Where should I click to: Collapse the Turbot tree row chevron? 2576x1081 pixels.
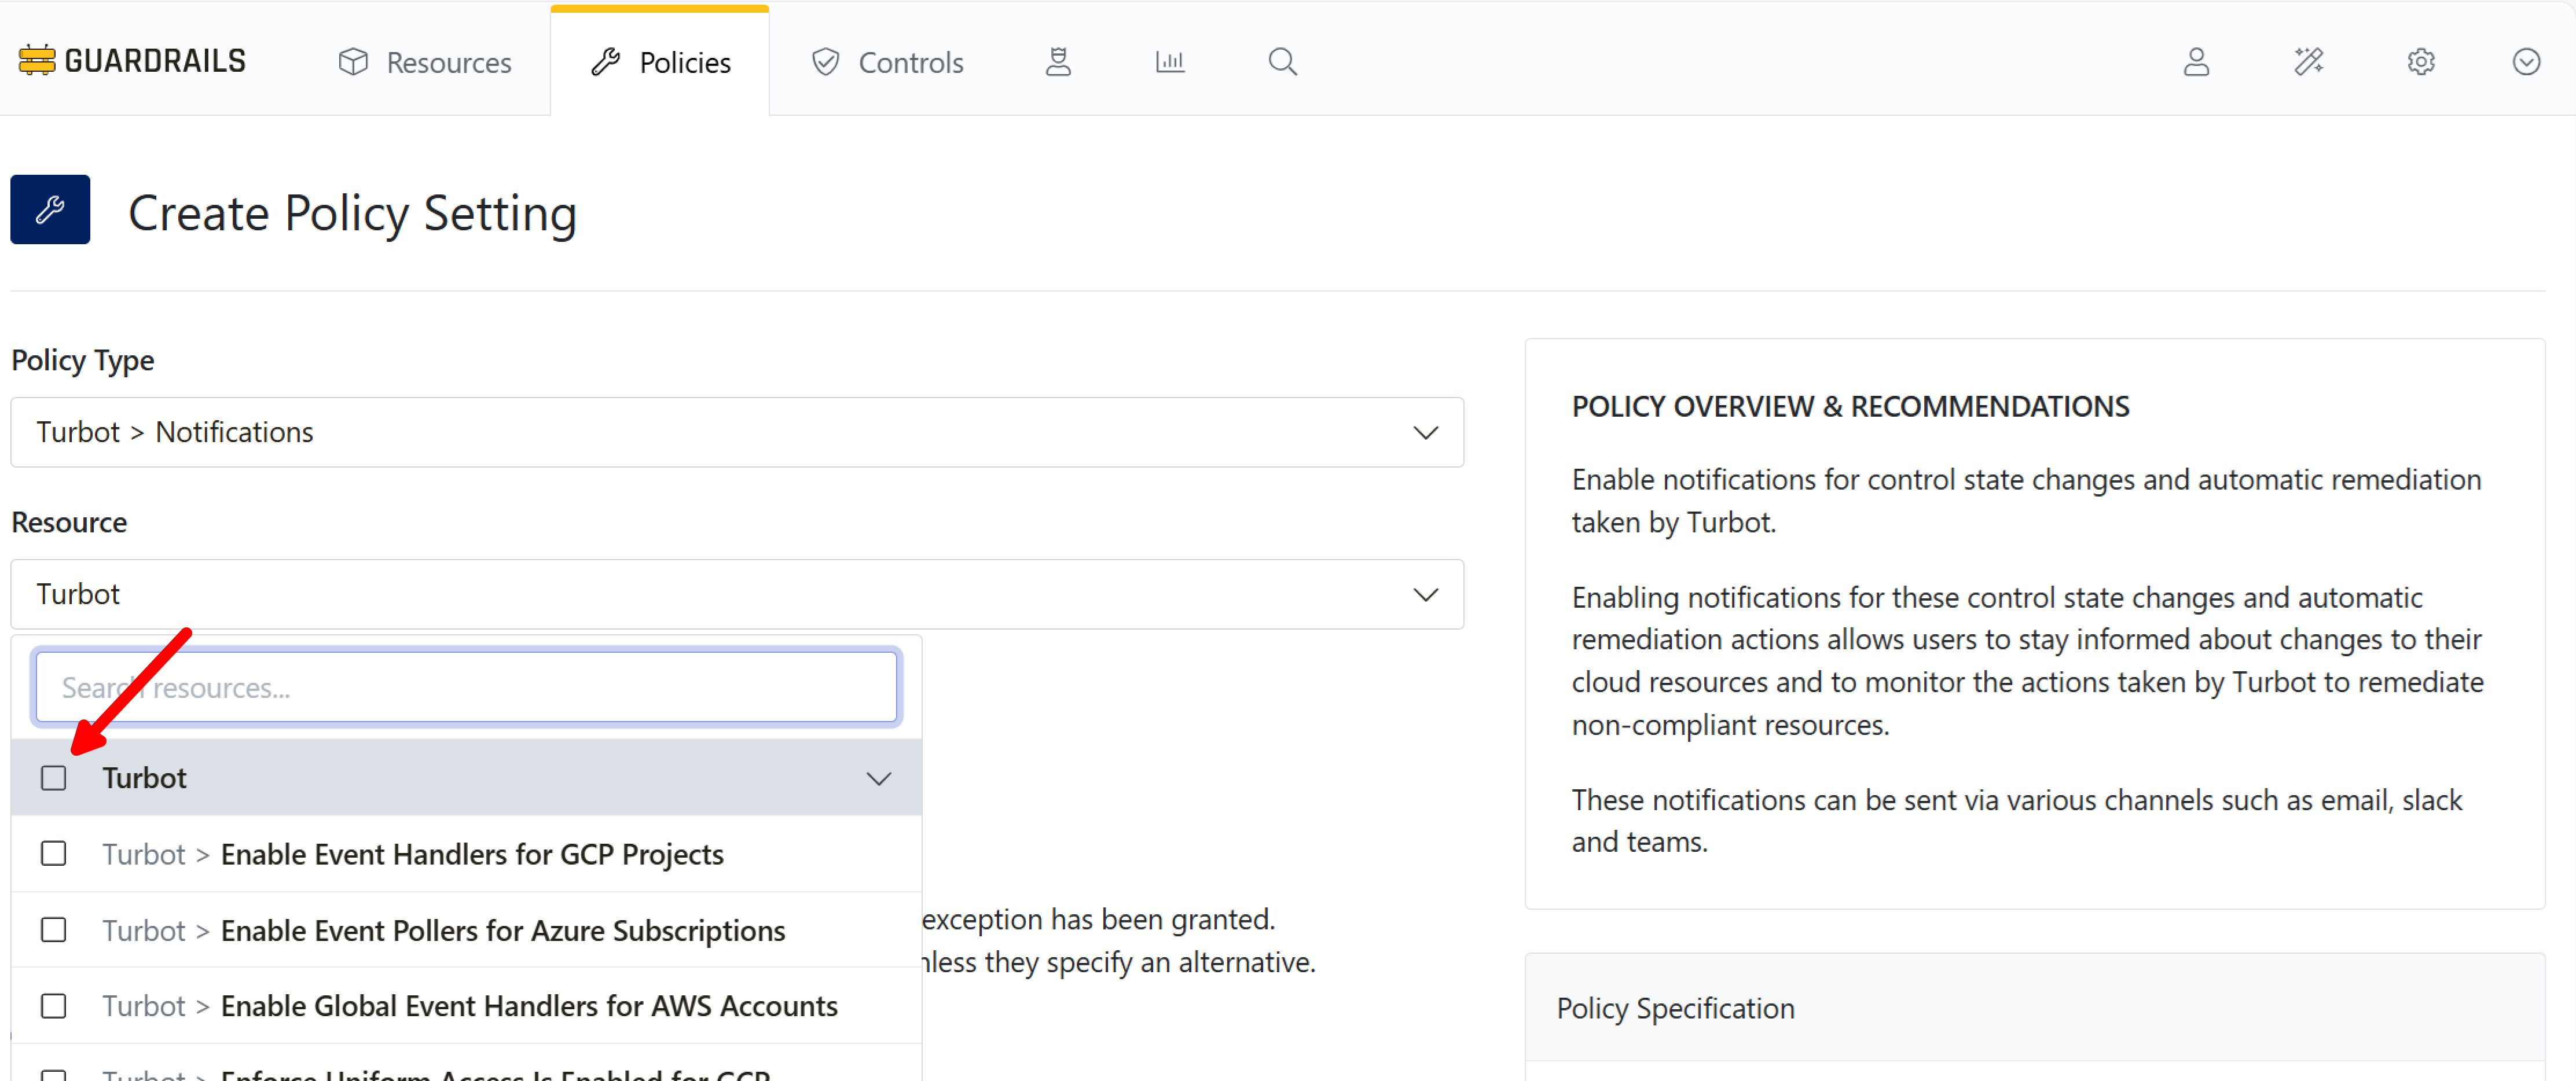878,778
